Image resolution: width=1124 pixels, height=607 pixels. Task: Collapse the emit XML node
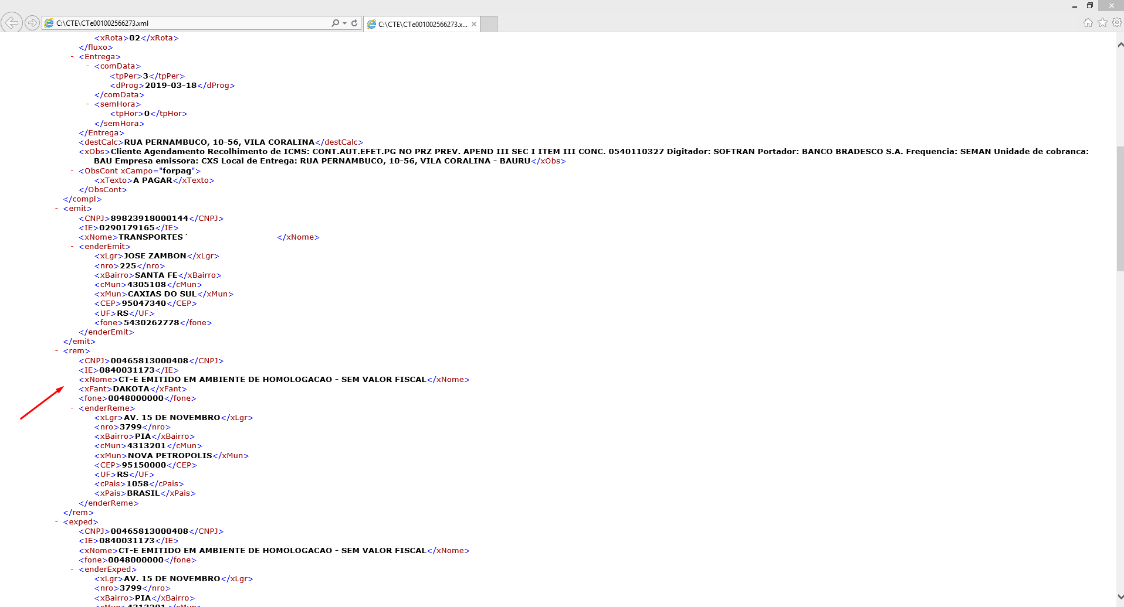[x=57, y=209]
